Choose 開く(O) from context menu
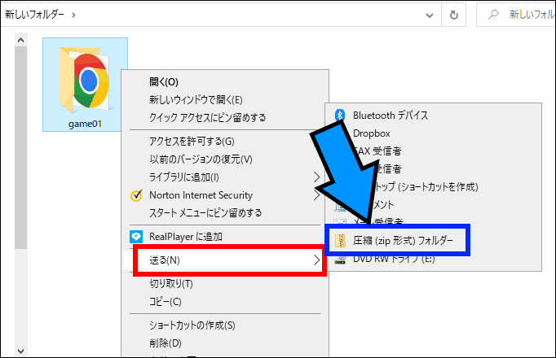The height and width of the screenshot is (358, 556). click(225, 81)
